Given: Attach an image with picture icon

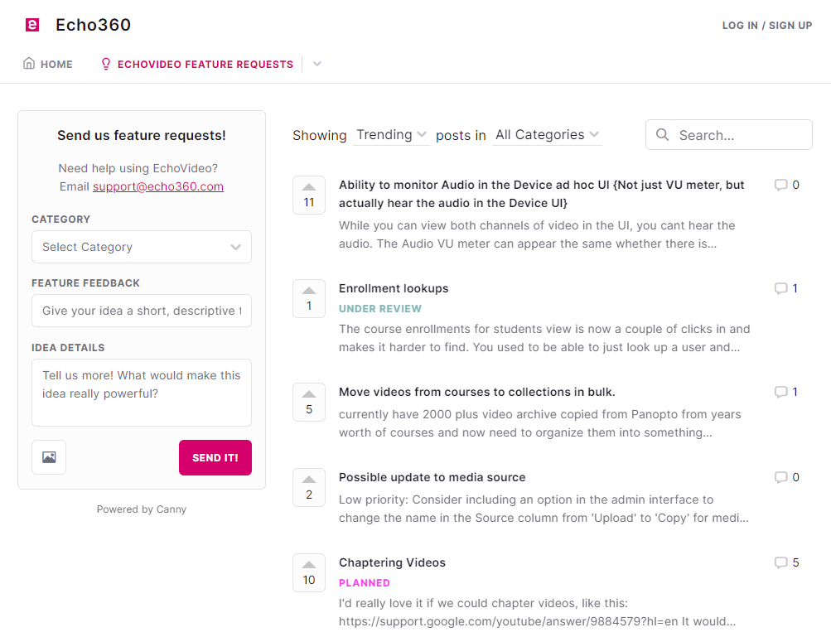Looking at the screenshot, I should [49, 457].
